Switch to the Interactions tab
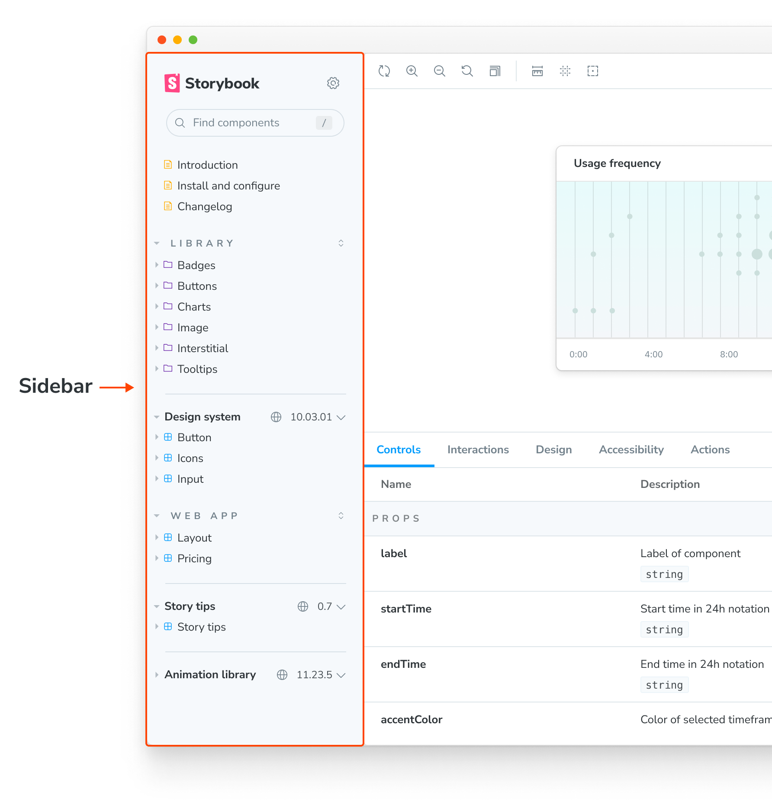772x808 pixels. point(478,450)
